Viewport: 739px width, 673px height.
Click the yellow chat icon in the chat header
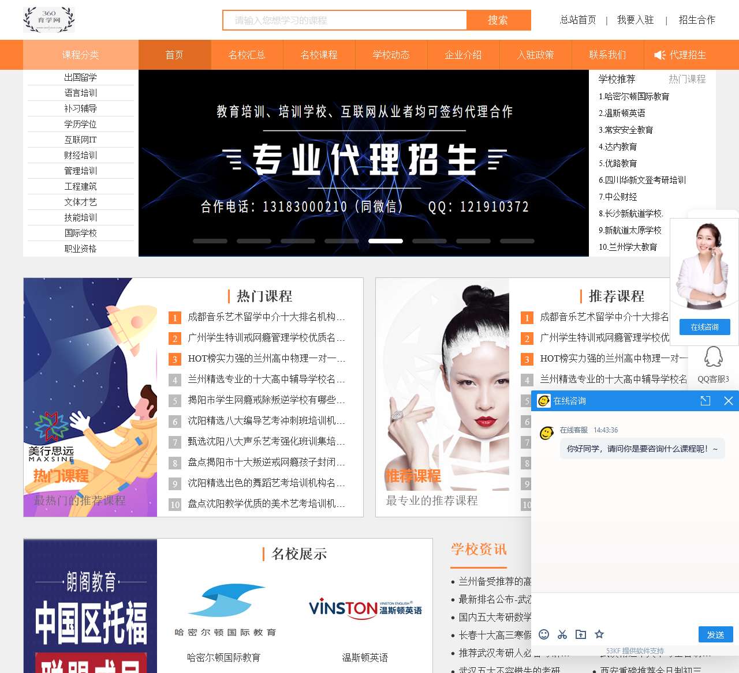point(544,401)
